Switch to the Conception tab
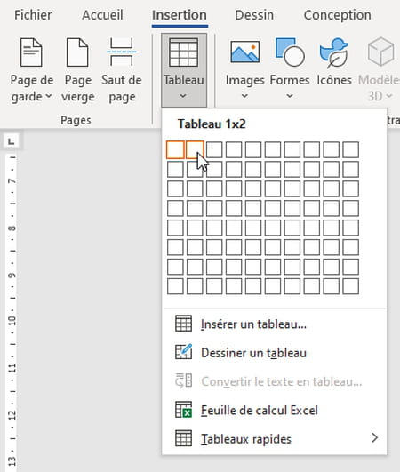This screenshot has width=400, height=472. [x=338, y=15]
